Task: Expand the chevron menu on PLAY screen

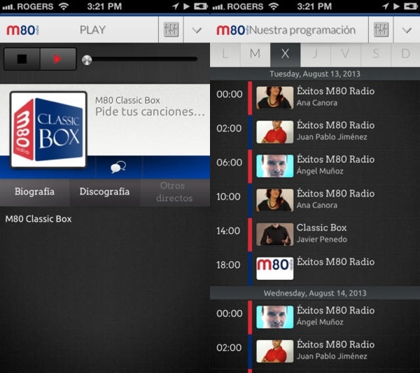Action: pyautogui.click(x=197, y=30)
